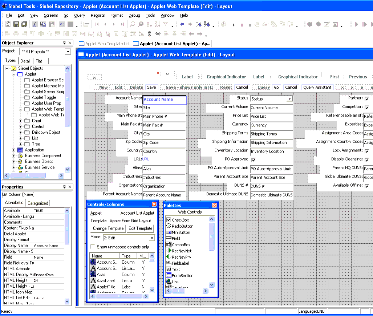Viewport: 373px width, 316px height.
Task: Open the Mode dropdown showing 2: Edit
Action: [x=152, y=238]
